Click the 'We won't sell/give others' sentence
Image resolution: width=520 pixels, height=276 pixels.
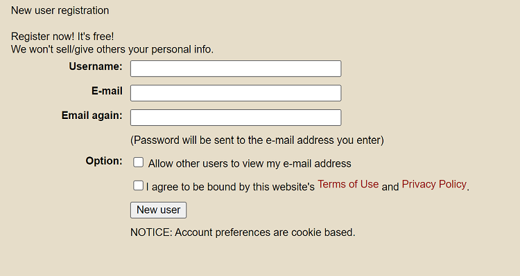[112, 49]
